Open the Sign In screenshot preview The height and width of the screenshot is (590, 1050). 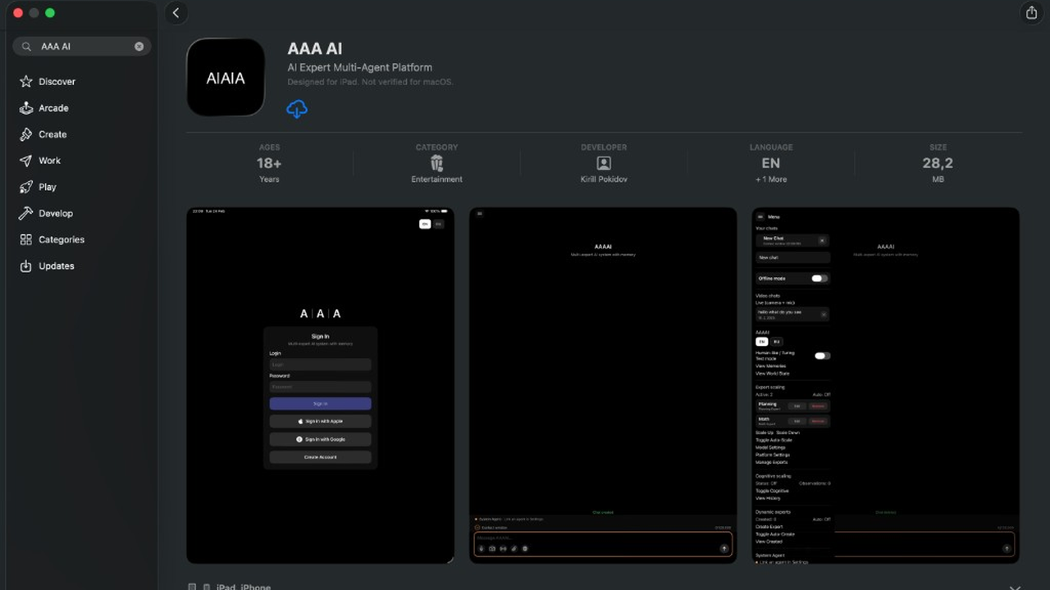point(320,385)
